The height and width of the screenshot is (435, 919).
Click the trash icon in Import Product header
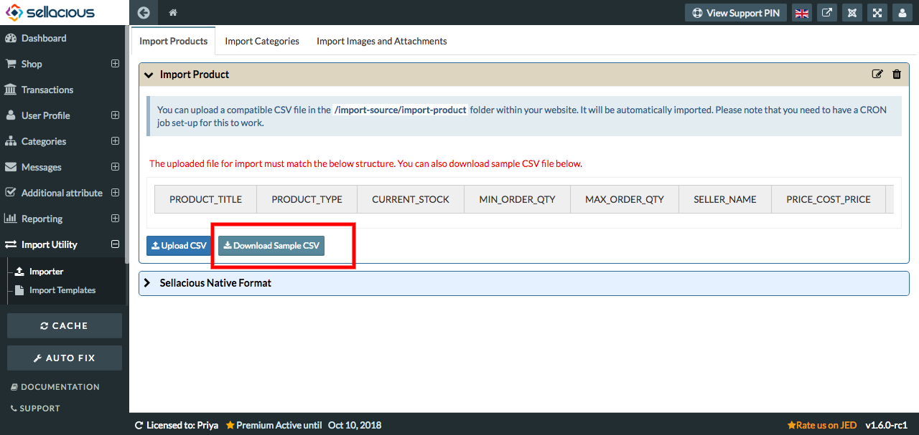[897, 75]
